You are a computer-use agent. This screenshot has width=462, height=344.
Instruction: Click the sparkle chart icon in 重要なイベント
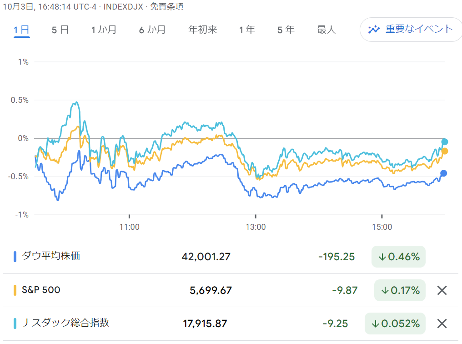374,29
